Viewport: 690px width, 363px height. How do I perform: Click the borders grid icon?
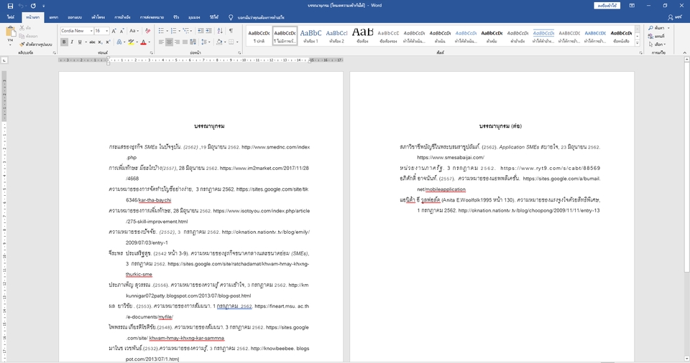pyautogui.click(x=232, y=42)
